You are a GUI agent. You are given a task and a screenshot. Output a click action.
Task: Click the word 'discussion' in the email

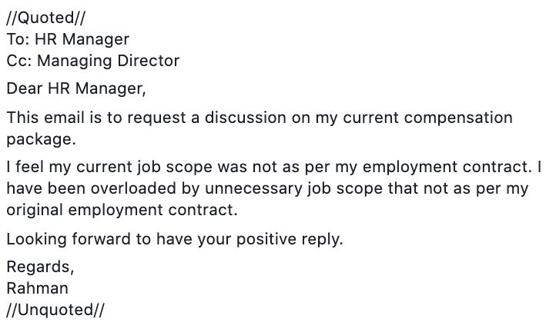(x=246, y=118)
